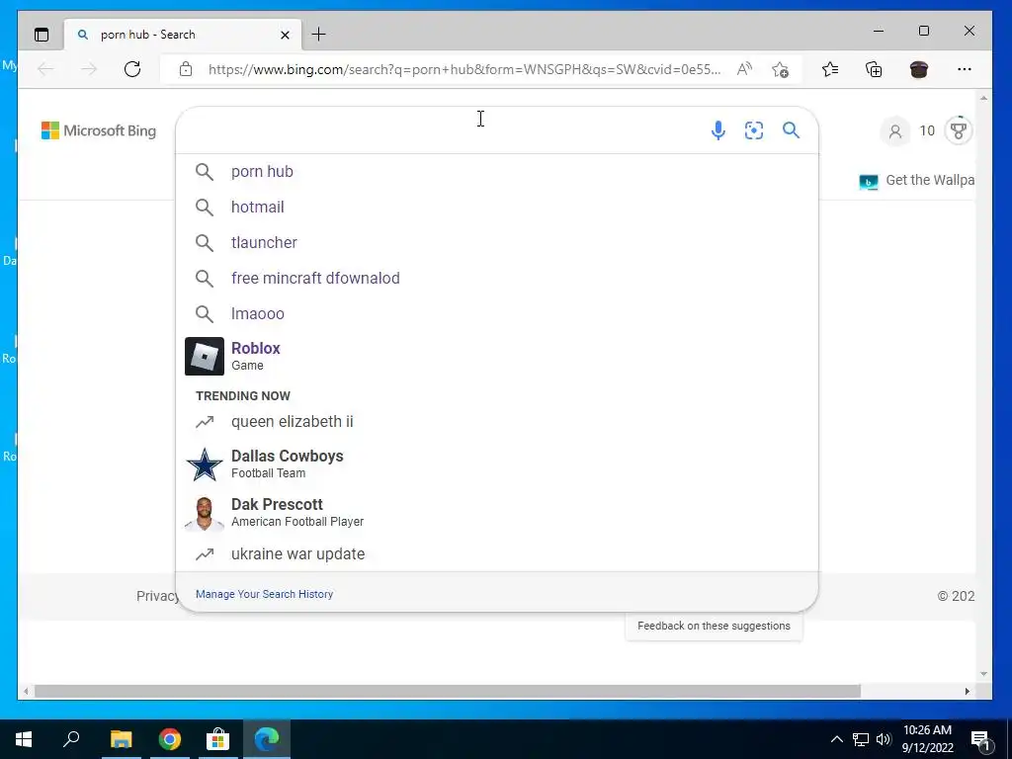1012x759 pixels.
Task: Open Microsoft Store from taskbar
Action: pos(218,739)
